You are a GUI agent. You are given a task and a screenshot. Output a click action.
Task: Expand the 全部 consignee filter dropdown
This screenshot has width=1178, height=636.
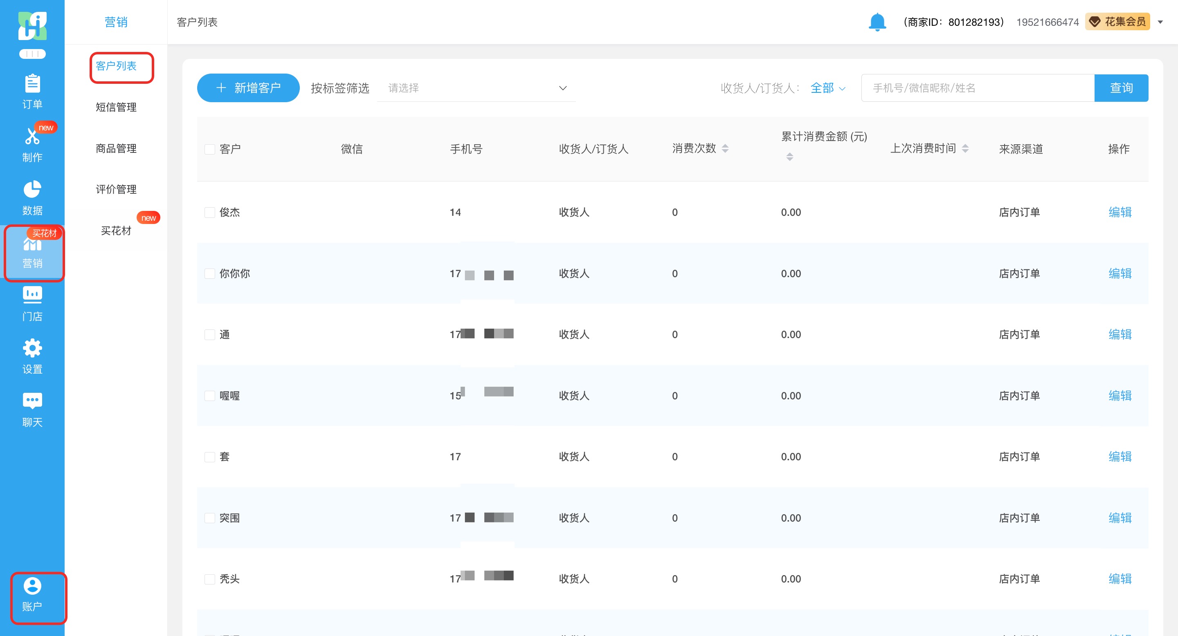(x=828, y=88)
